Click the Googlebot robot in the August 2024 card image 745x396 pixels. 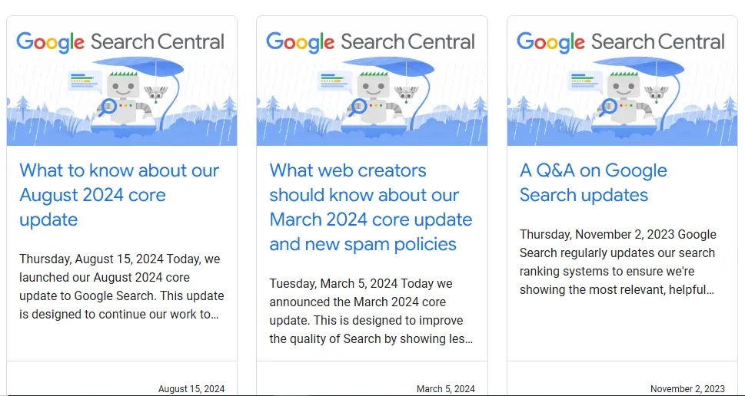click(123, 97)
